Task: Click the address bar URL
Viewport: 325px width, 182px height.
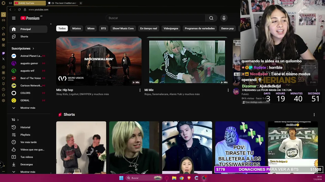Action: pos(38,10)
